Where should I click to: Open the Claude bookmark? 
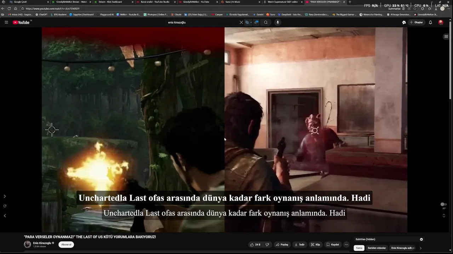coord(176,14)
